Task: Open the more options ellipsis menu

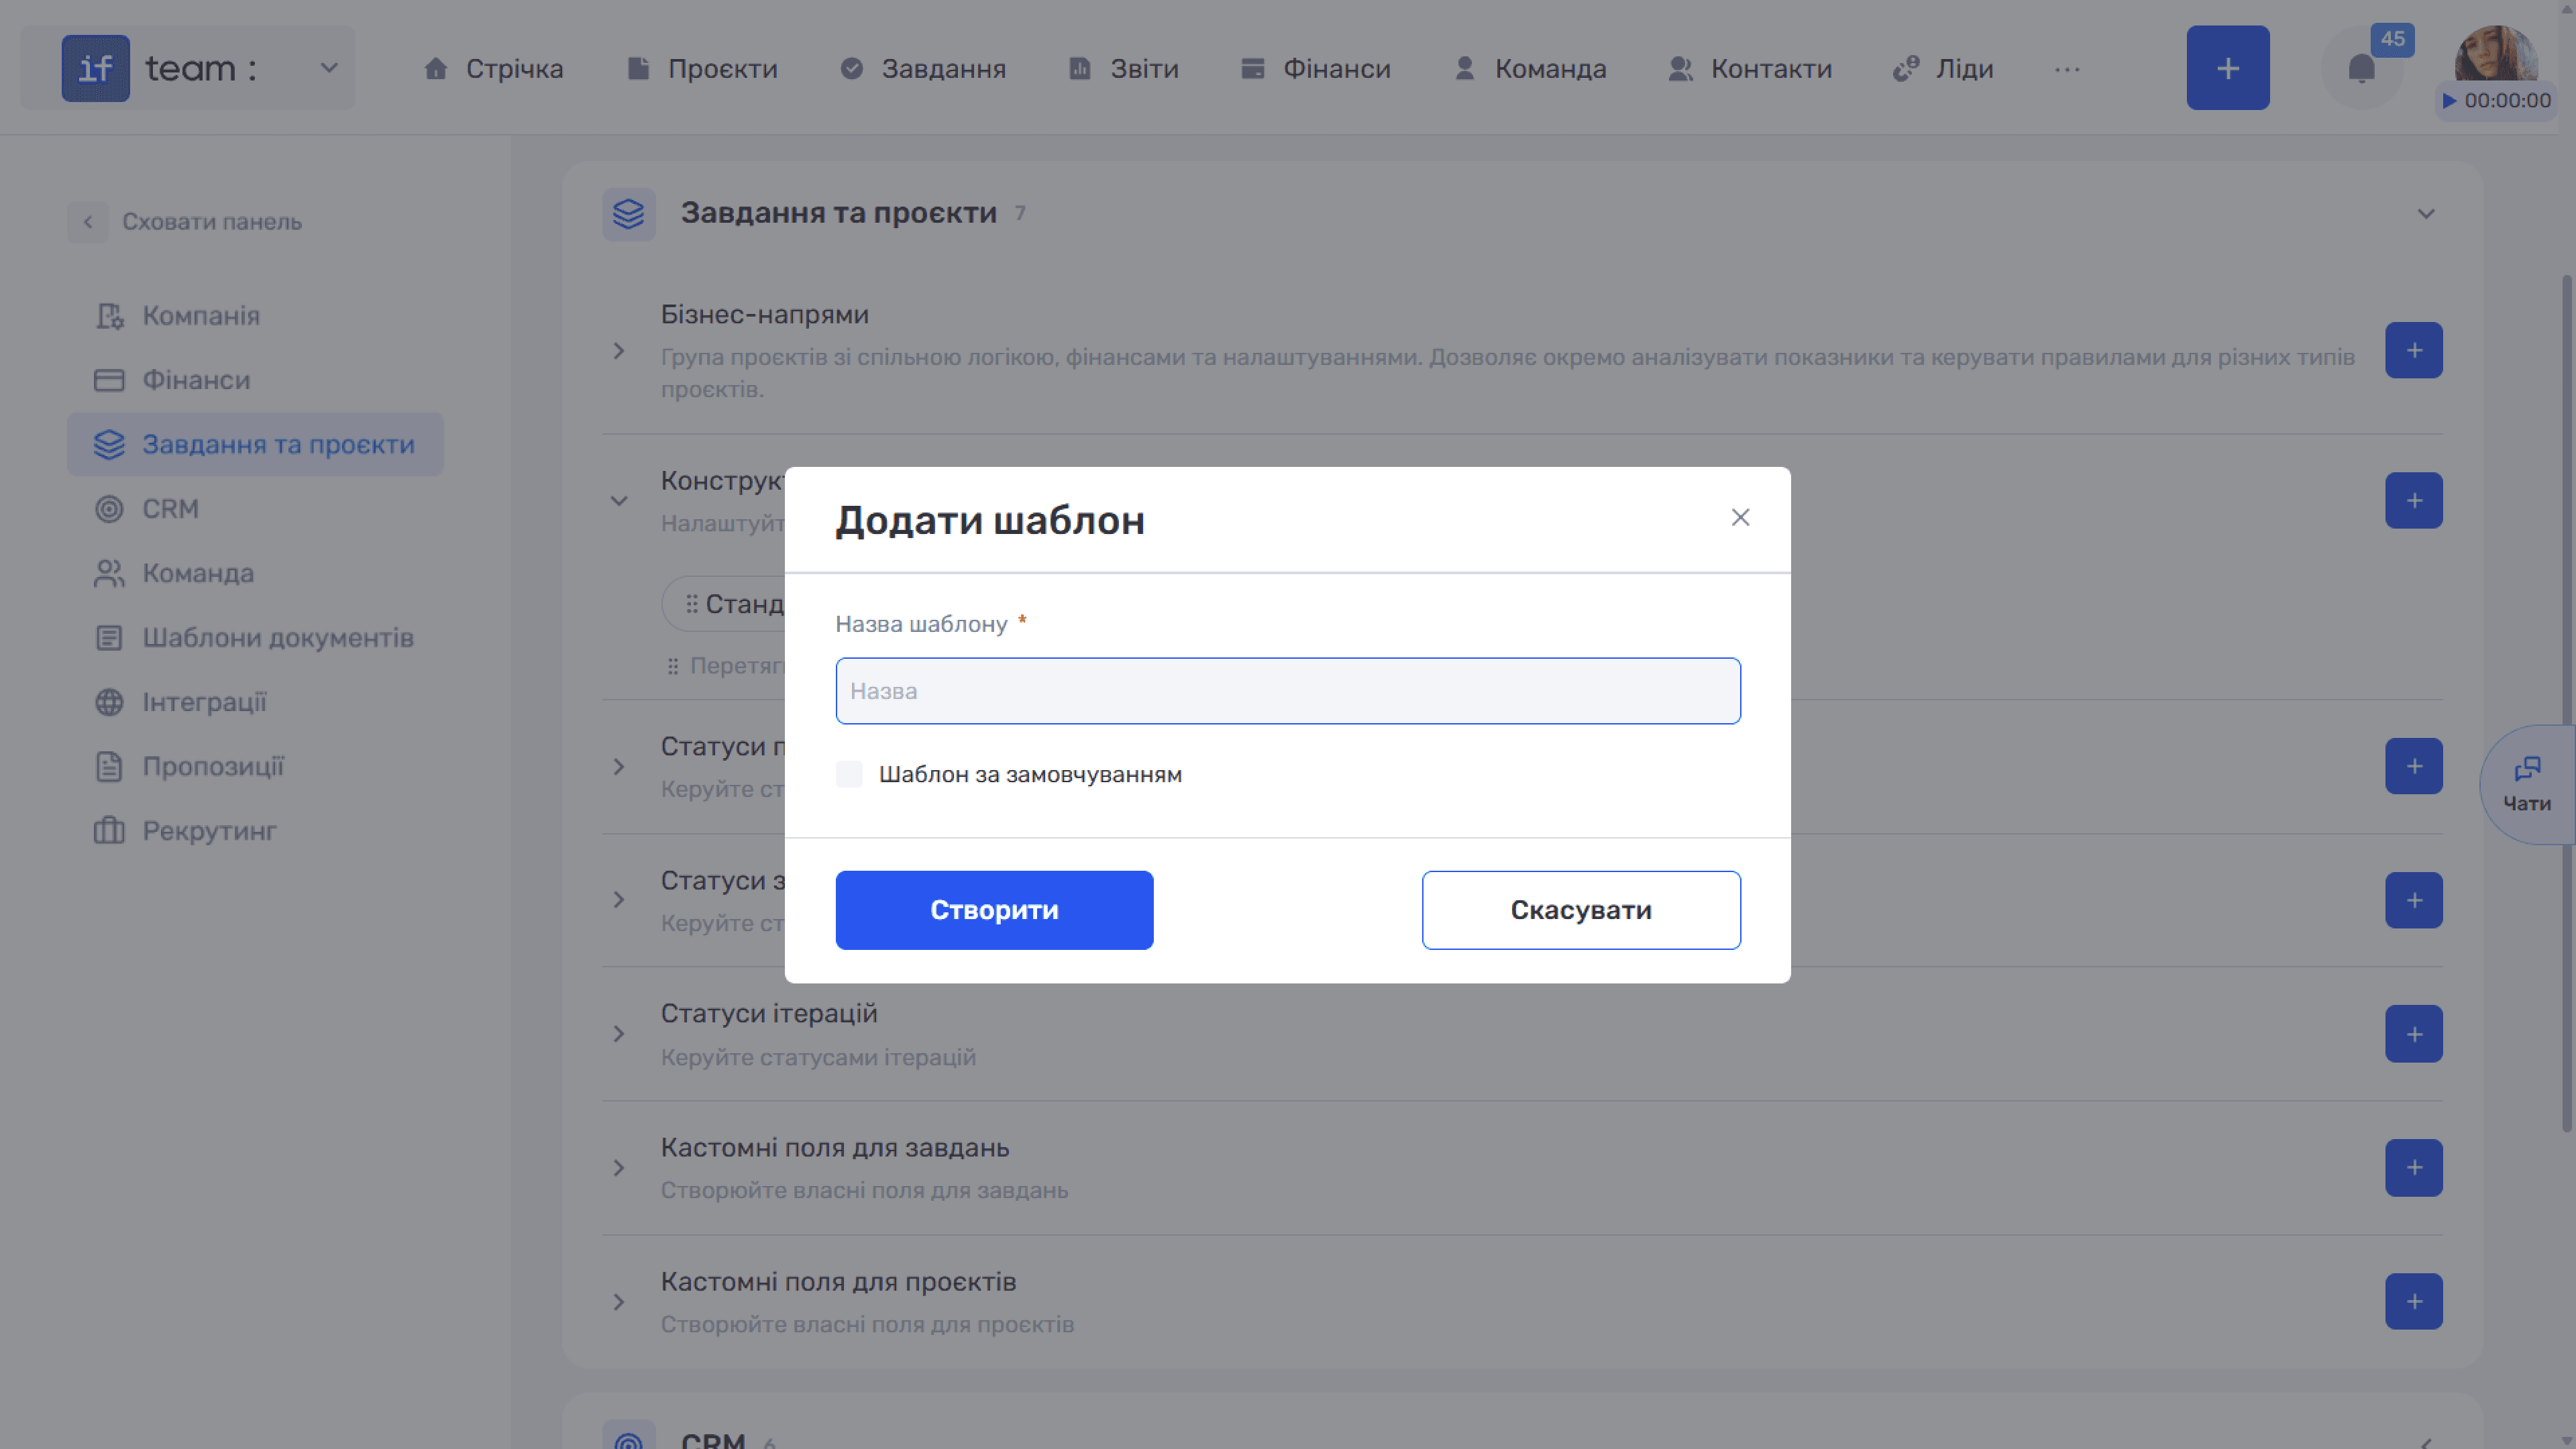Action: [2067, 69]
